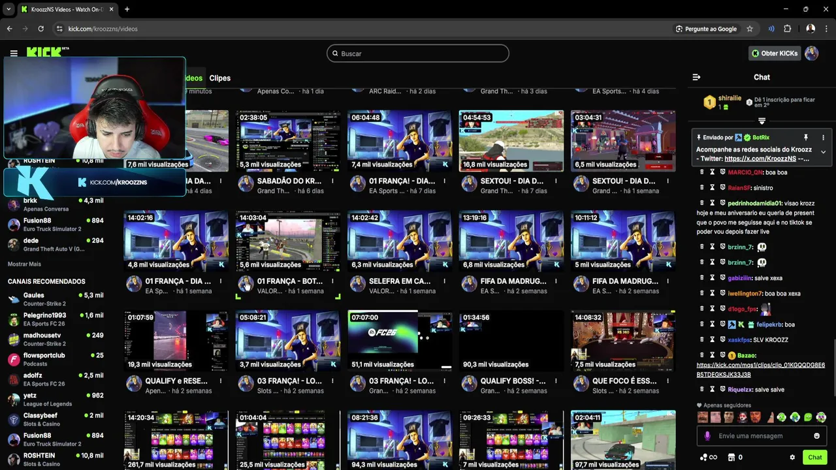Open the Kick user avatar menu
This screenshot has height=470, width=836.
[x=811, y=54]
